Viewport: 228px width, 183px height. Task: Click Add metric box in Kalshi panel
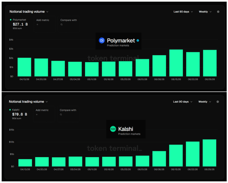(44, 114)
